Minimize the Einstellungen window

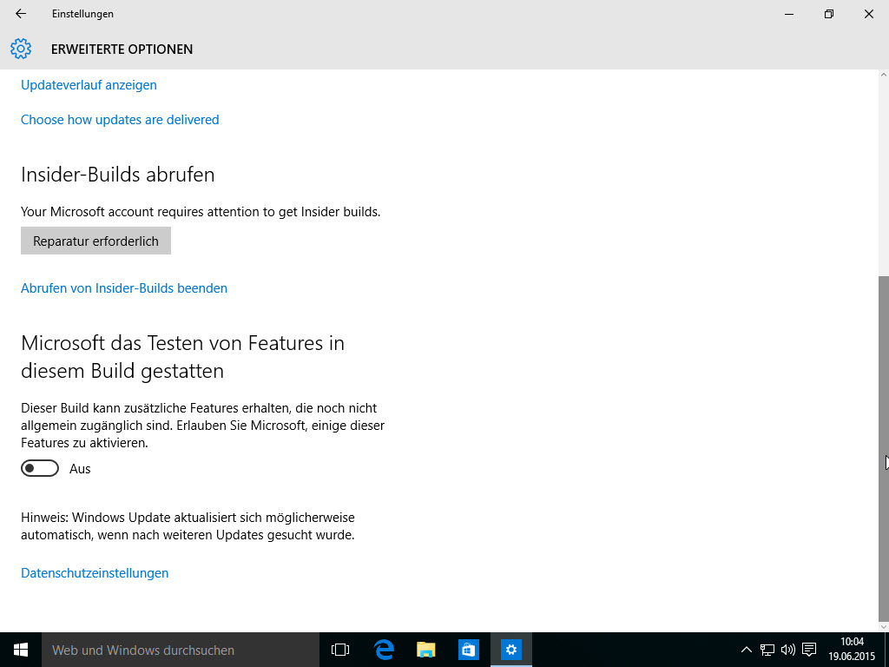(x=788, y=14)
